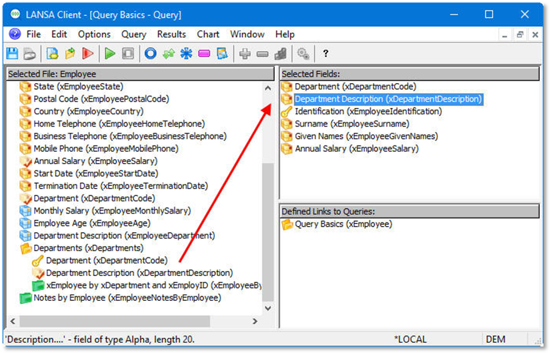Run the query with green play icon
This screenshot has width=551, height=354.
tap(110, 54)
